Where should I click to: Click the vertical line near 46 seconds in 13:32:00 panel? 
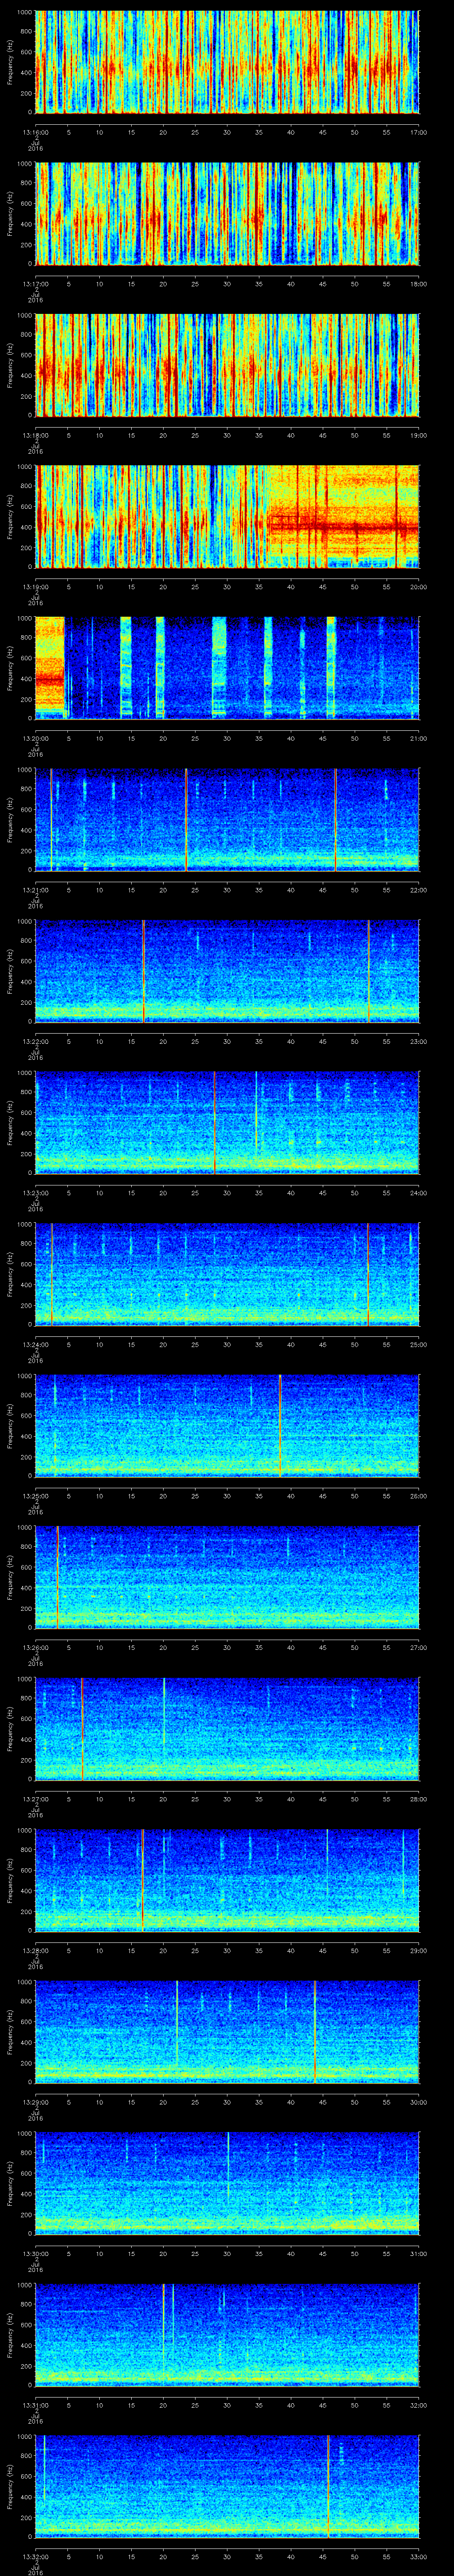tap(327, 2486)
